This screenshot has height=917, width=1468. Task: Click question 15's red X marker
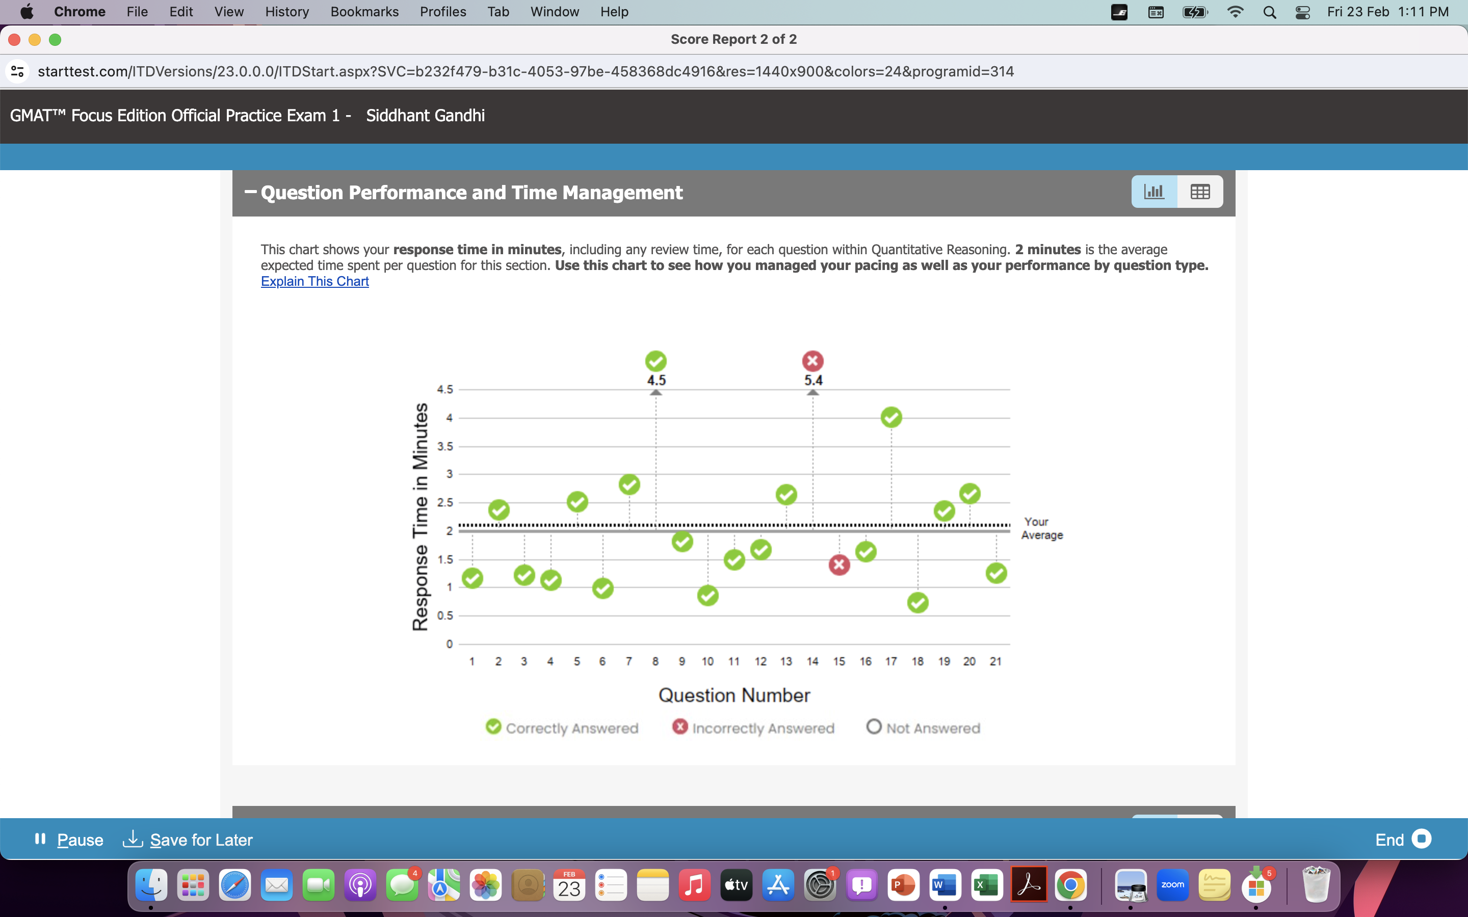click(x=839, y=564)
